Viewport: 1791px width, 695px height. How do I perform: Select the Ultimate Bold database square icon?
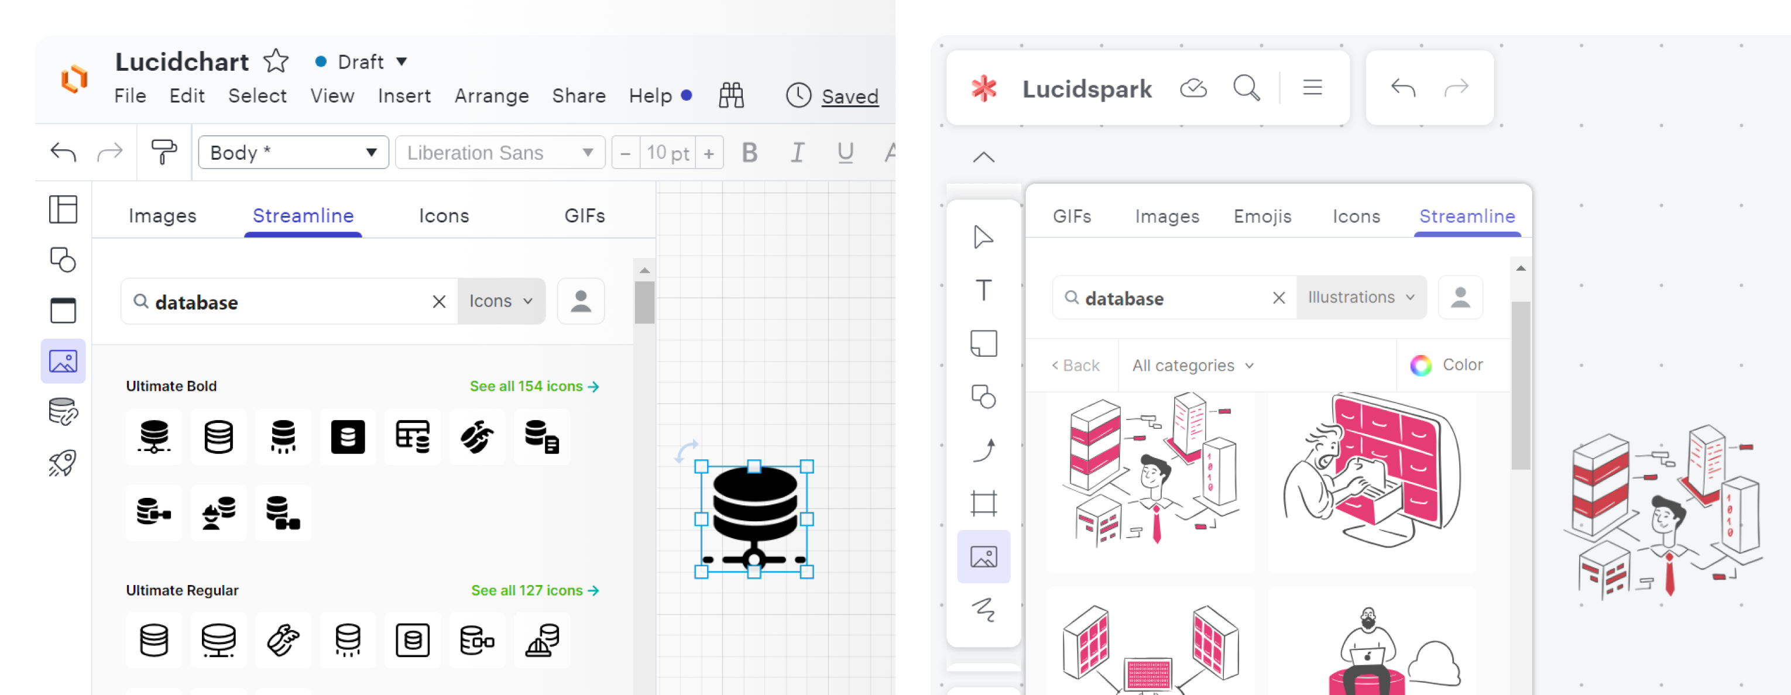coord(348,437)
